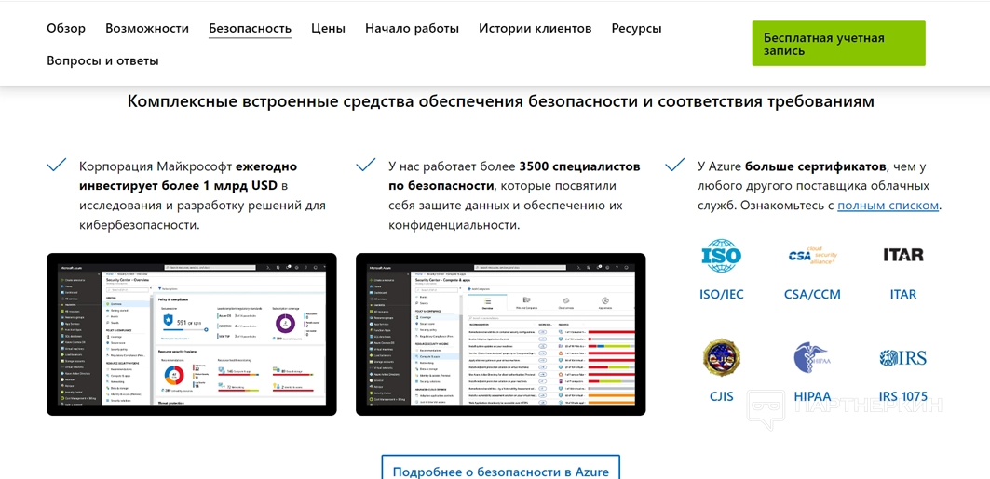Open the Security Center Overview screenshot thumbnail
The width and height of the screenshot is (990, 479).
[x=192, y=334]
